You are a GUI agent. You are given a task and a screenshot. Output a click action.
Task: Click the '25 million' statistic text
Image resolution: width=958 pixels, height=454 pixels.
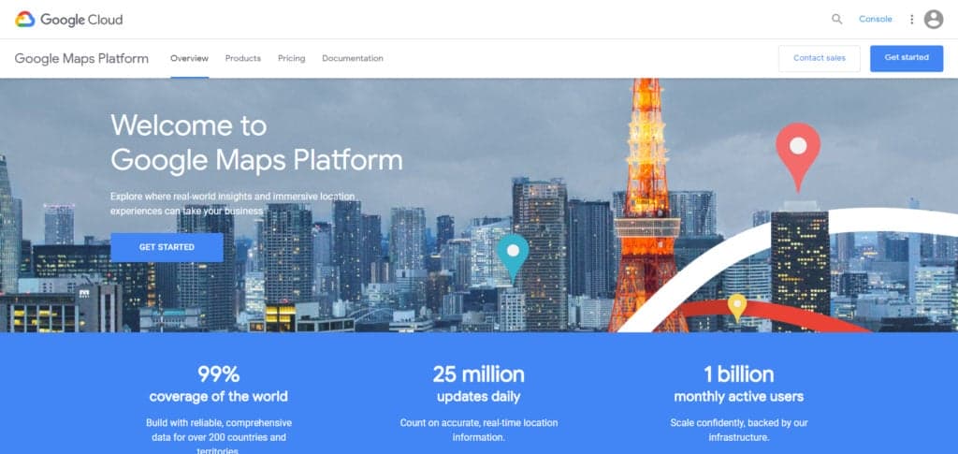tap(478, 373)
